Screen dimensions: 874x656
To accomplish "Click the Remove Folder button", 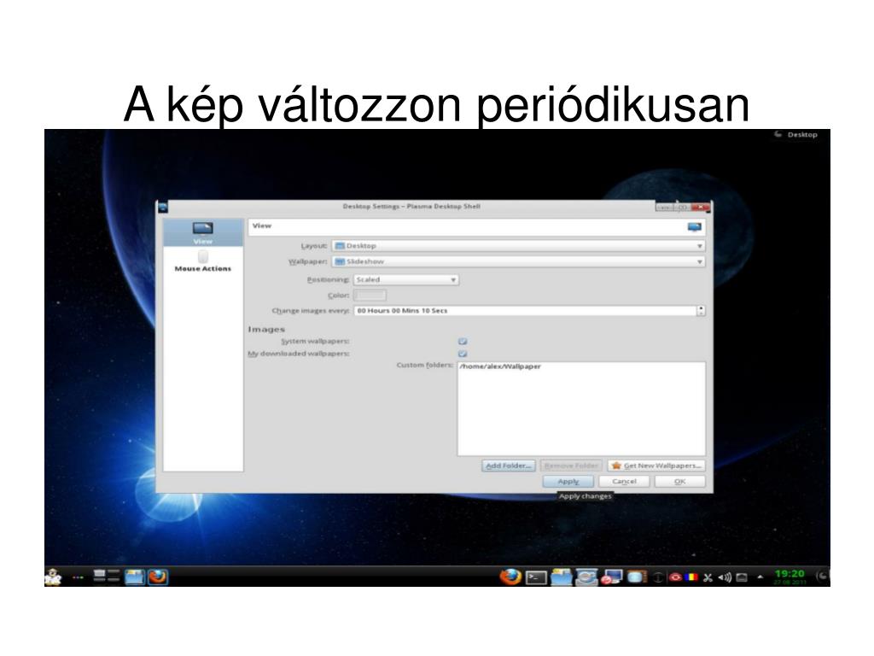I will [571, 466].
